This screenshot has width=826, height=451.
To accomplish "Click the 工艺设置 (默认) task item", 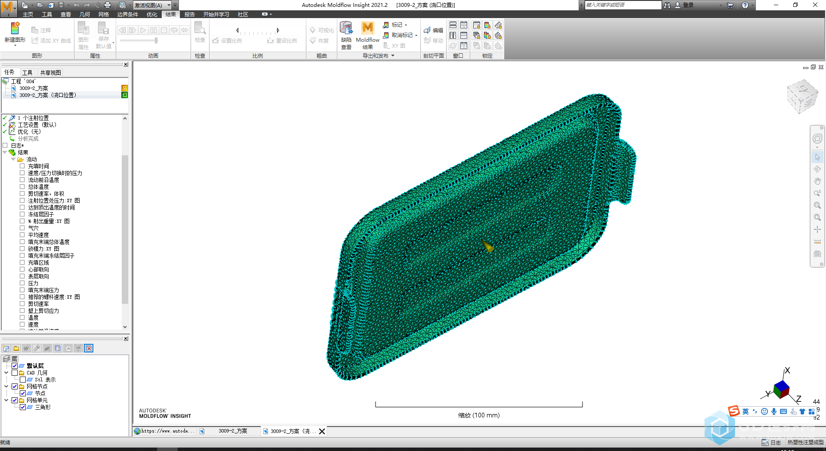I will 37,125.
